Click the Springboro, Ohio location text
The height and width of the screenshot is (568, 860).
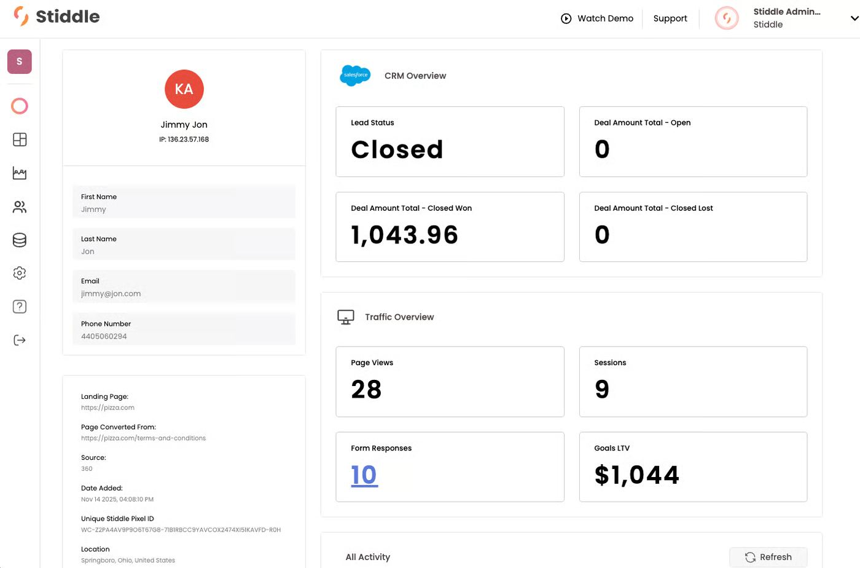[x=128, y=560]
